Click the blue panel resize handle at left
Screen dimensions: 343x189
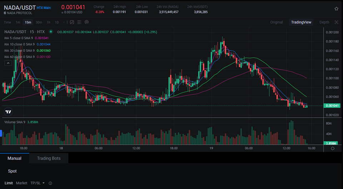1,133
